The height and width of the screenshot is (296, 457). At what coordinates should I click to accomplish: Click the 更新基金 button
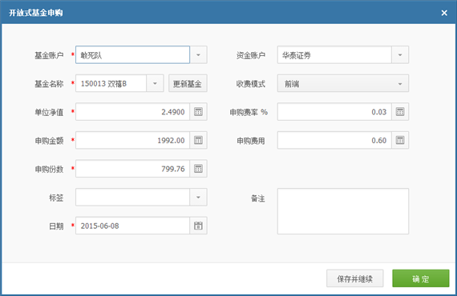point(188,83)
